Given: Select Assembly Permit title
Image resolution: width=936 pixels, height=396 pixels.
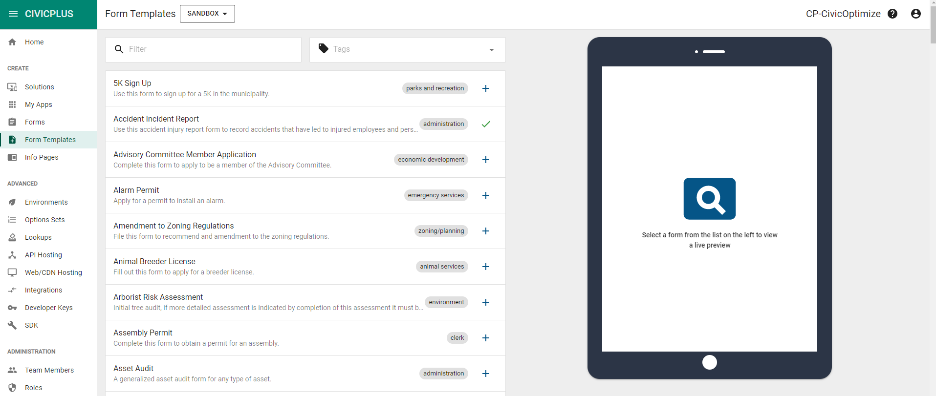Looking at the screenshot, I should tap(143, 333).
